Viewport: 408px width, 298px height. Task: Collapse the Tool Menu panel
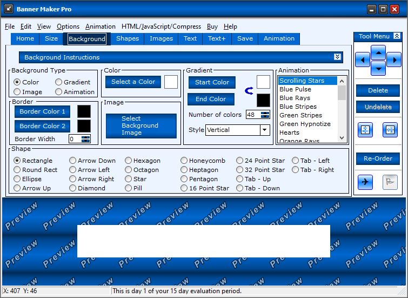coord(397,36)
